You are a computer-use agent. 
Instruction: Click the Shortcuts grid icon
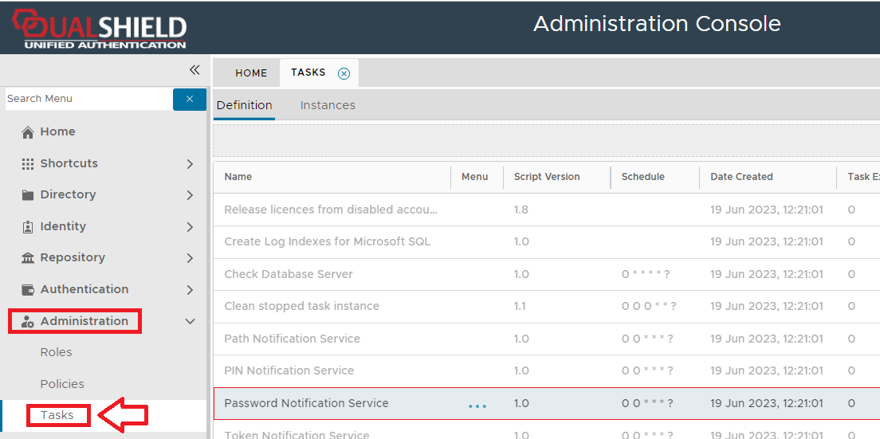28,163
